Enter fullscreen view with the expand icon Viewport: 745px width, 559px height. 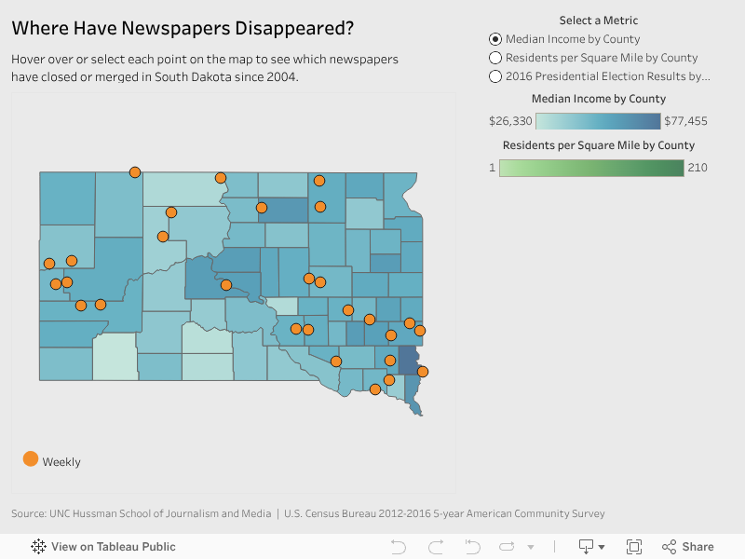635,547
